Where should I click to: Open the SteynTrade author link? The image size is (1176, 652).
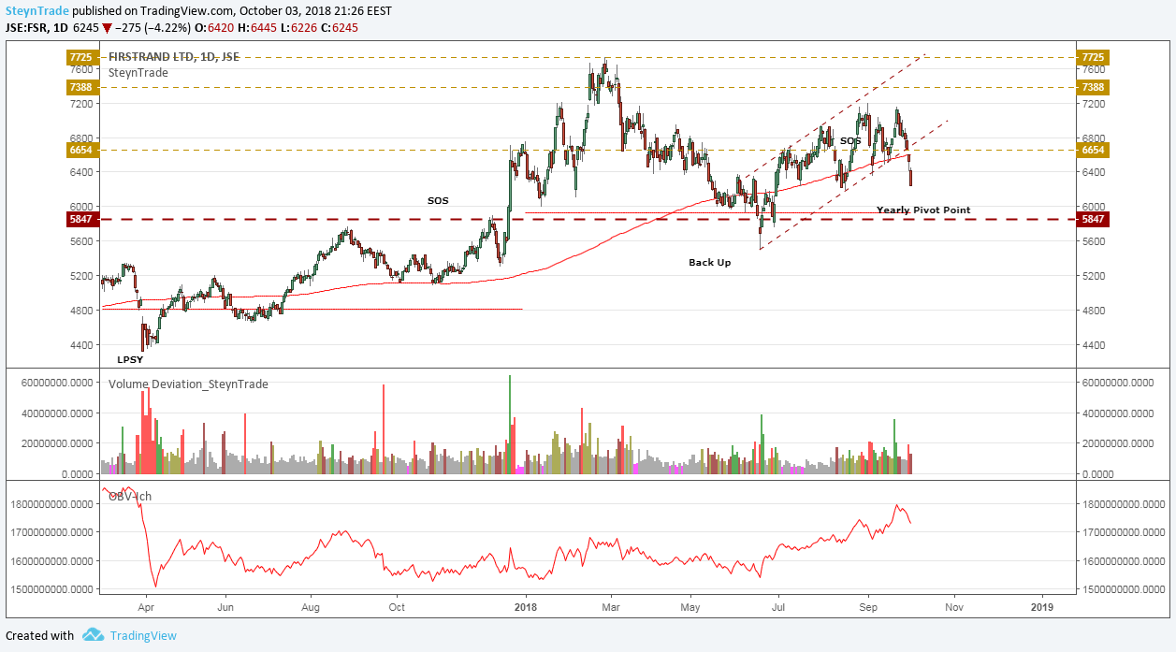(x=37, y=11)
